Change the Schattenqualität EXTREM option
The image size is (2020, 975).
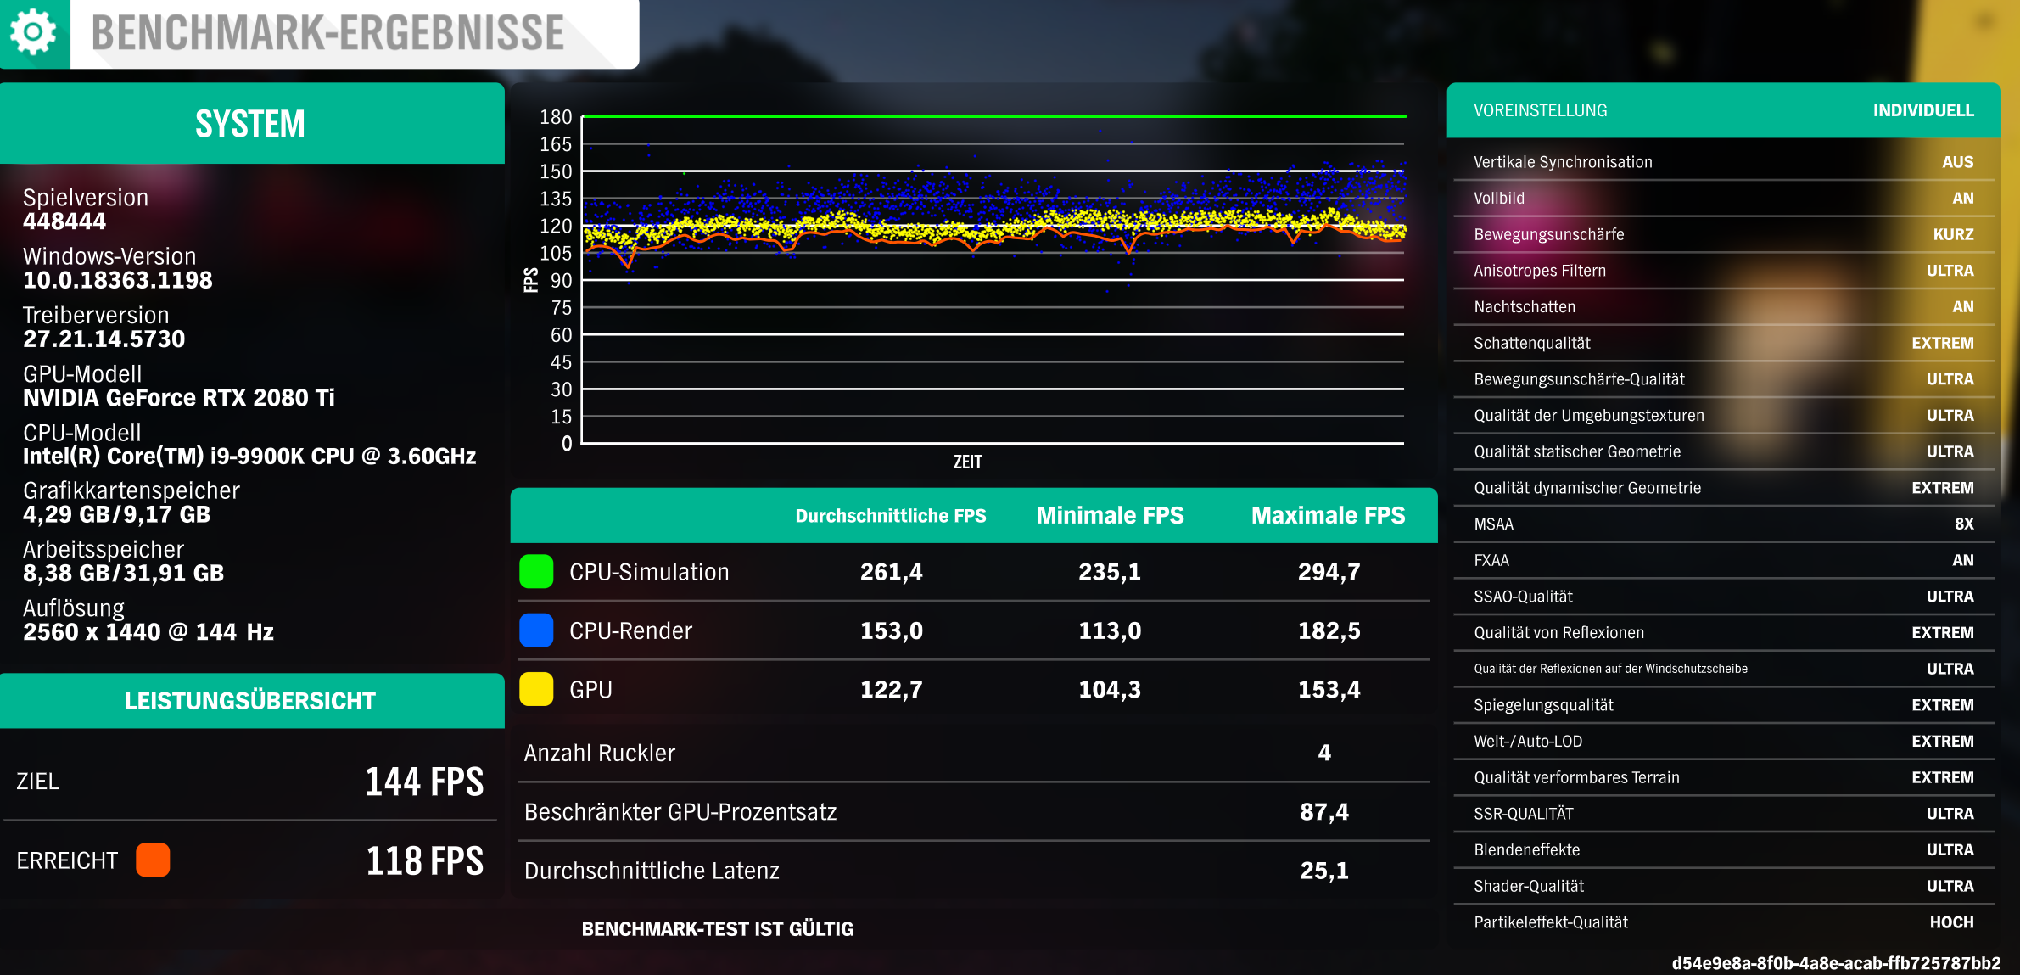coord(1941,343)
